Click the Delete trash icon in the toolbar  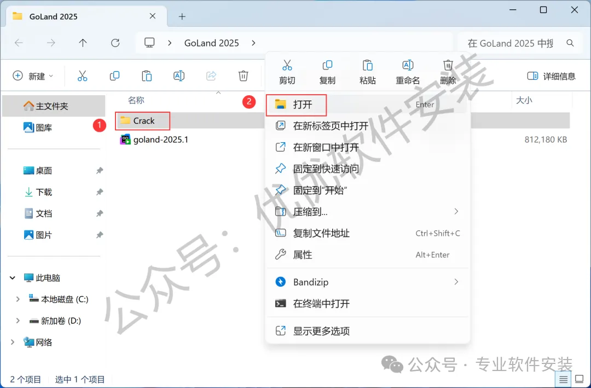(x=243, y=76)
